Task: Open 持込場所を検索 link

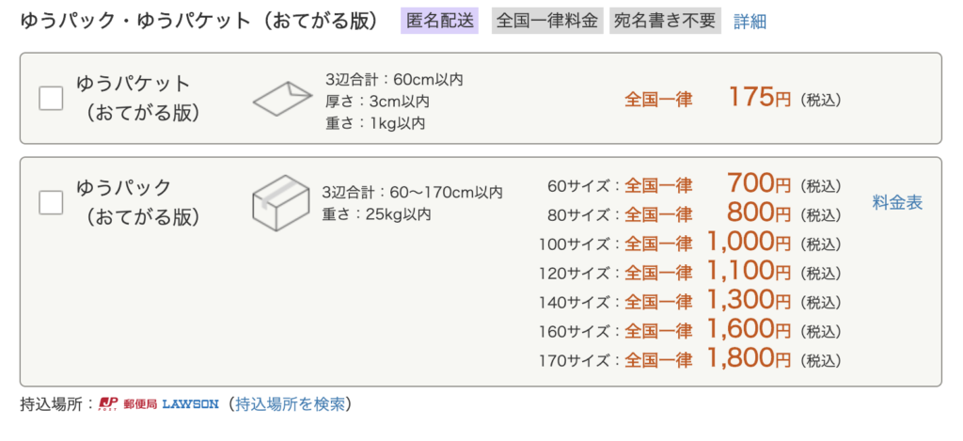Action: point(291,404)
